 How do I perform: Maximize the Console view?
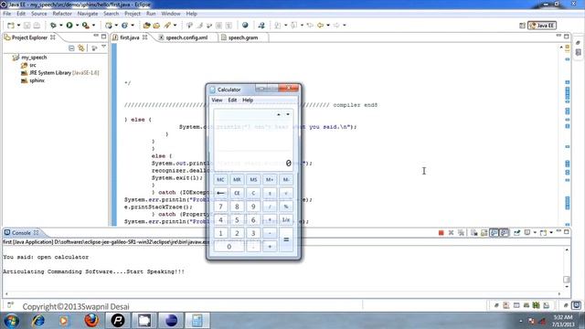click(567, 232)
